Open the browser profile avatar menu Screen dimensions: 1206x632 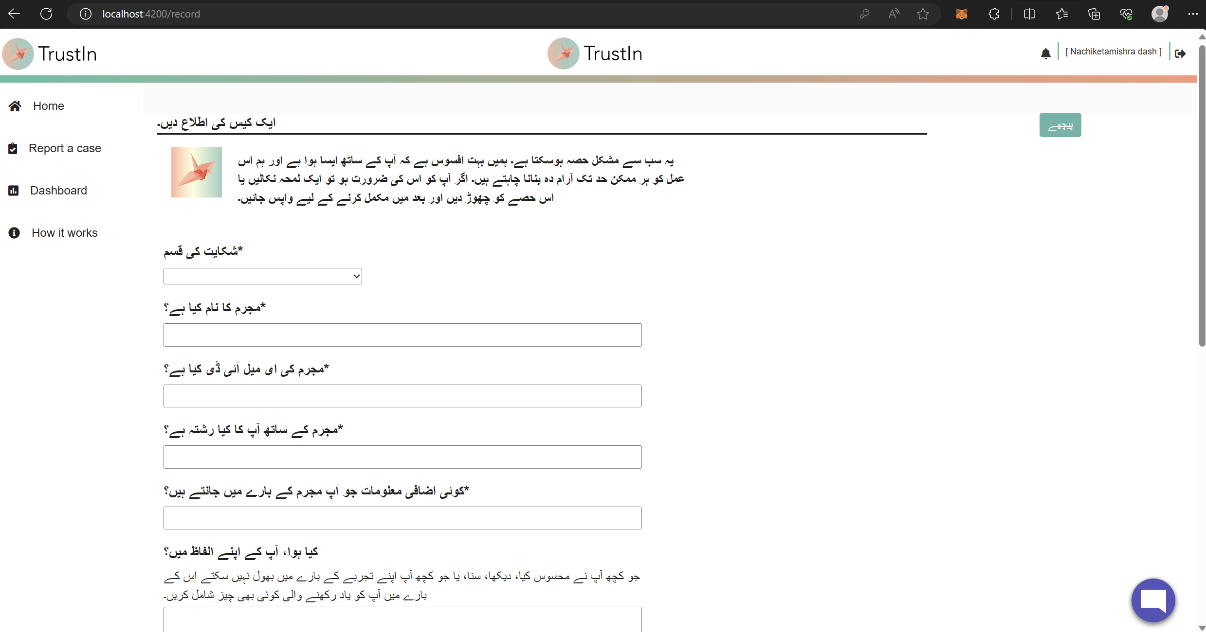point(1160,14)
